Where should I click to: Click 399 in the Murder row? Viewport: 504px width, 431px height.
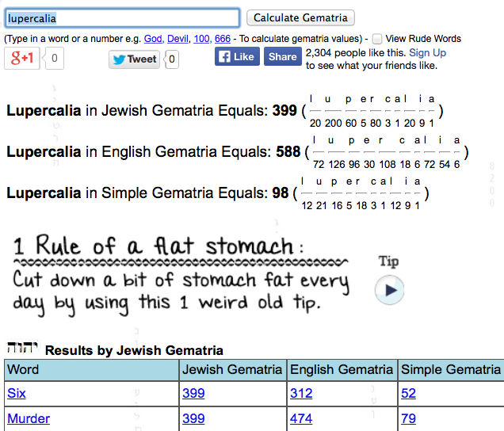pyautogui.click(x=193, y=418)
